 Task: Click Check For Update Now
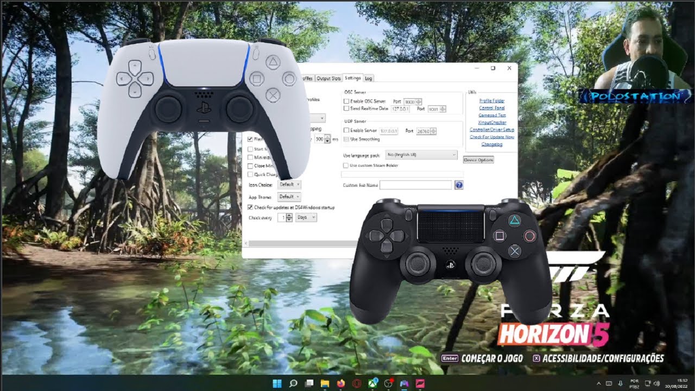(492, 137)
